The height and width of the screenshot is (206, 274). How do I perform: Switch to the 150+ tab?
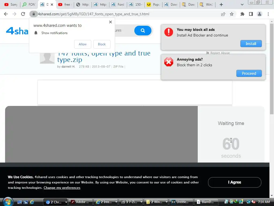click(136, 5)
